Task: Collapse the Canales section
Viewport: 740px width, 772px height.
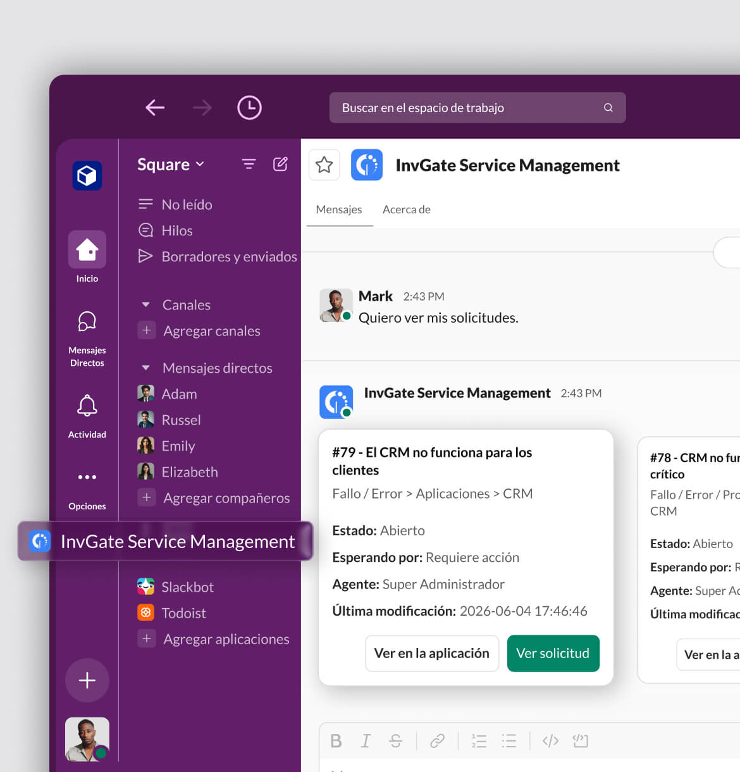Action: [146, 304]
